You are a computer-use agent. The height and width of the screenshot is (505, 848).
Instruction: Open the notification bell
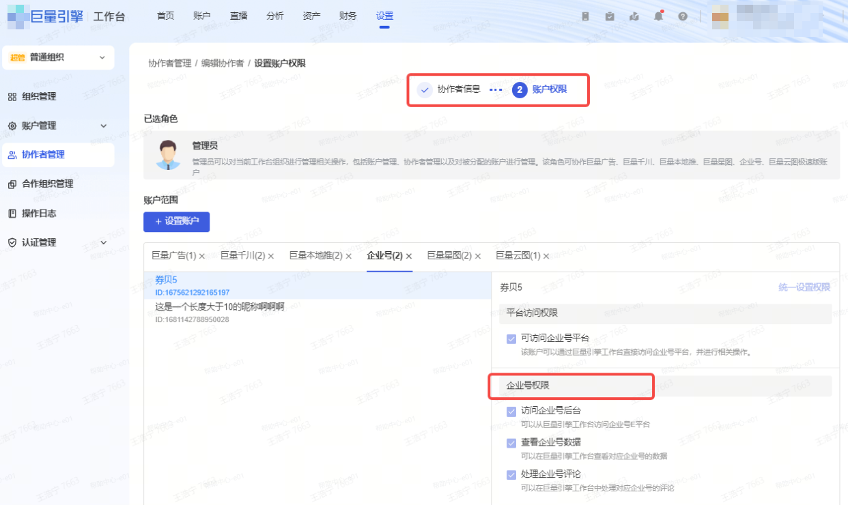coord(658,16)
